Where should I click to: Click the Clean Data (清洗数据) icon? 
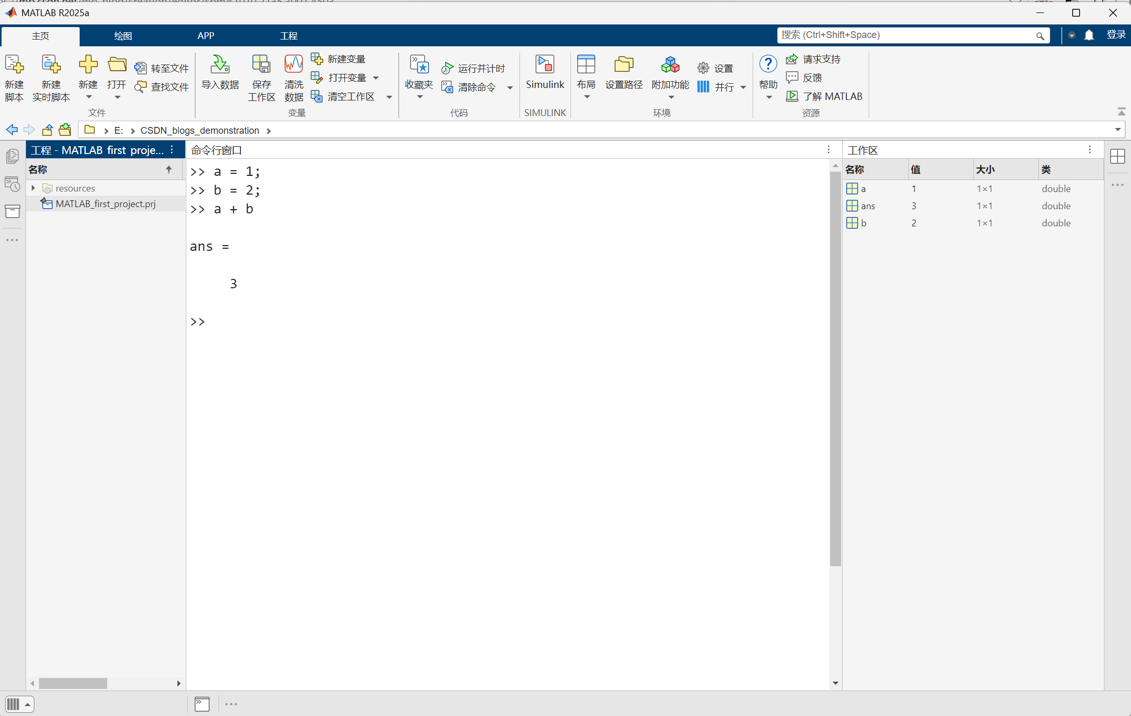point(294,65)
